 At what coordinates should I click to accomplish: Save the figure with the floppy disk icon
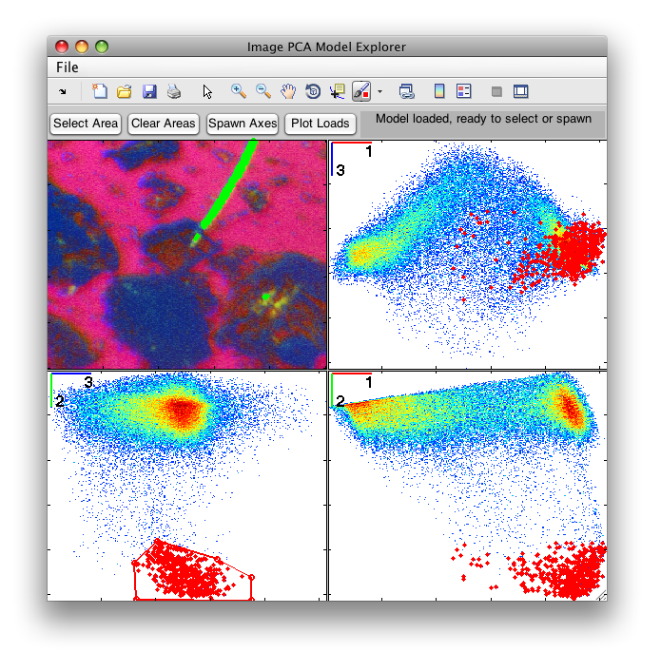click(x=149, y=92)
